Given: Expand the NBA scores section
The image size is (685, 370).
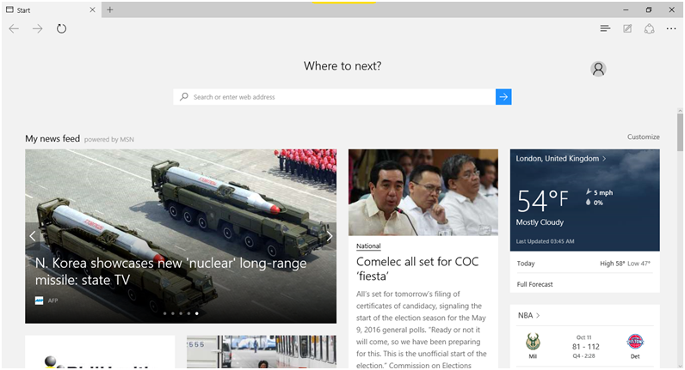Looking at the screenshot, I should [x=528, y=316].
